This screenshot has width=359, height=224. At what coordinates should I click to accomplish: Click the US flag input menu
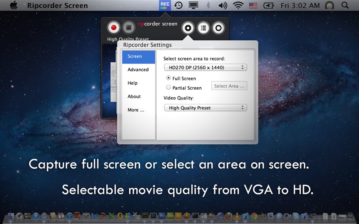(253, 5)
